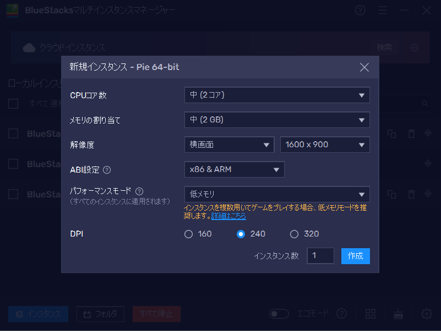Open the hamburger menu in title bar
Screen dimensions: 441x332
point(383,10)
